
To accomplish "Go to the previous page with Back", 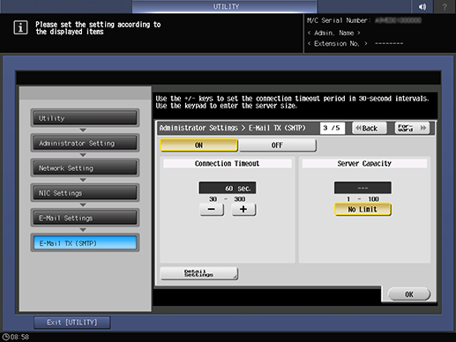I will (370, 128).
